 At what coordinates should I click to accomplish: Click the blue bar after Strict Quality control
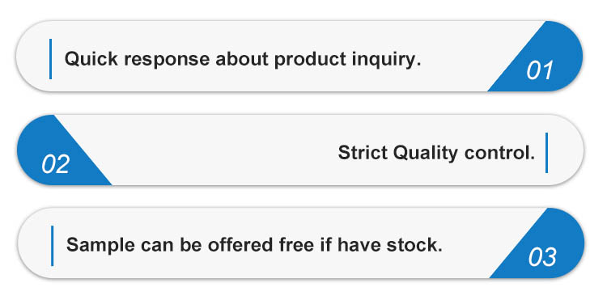546,153
